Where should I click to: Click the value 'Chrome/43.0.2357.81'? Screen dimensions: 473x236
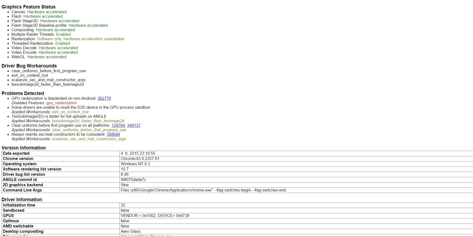click(x=140, y=159)
